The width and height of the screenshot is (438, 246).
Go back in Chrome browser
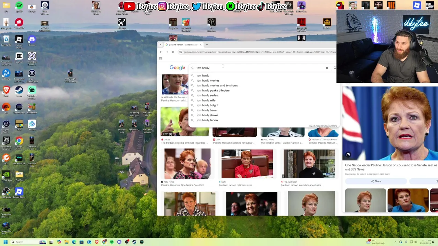(161, 52)
